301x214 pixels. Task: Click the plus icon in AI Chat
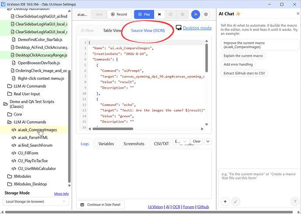coord(225,201)
